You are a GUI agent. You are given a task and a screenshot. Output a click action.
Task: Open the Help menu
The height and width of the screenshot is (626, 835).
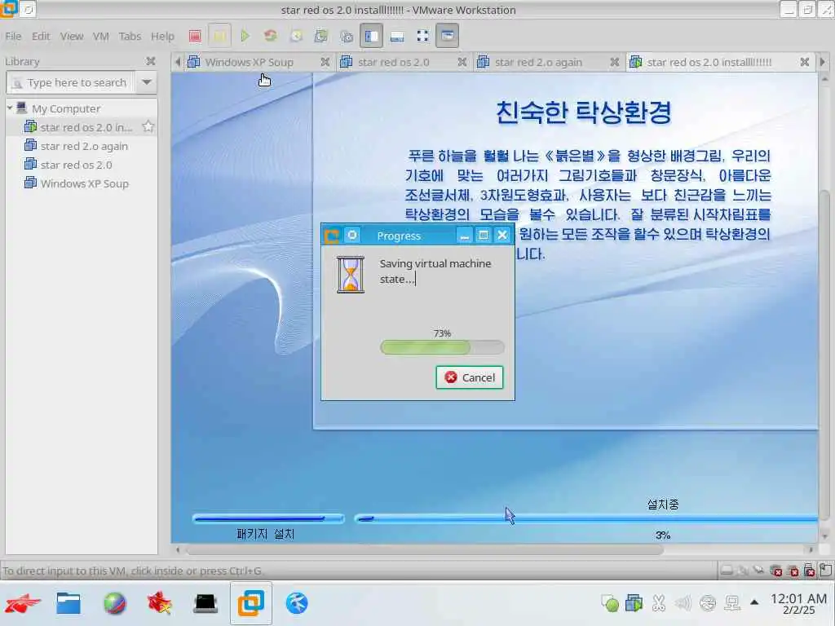162,36
